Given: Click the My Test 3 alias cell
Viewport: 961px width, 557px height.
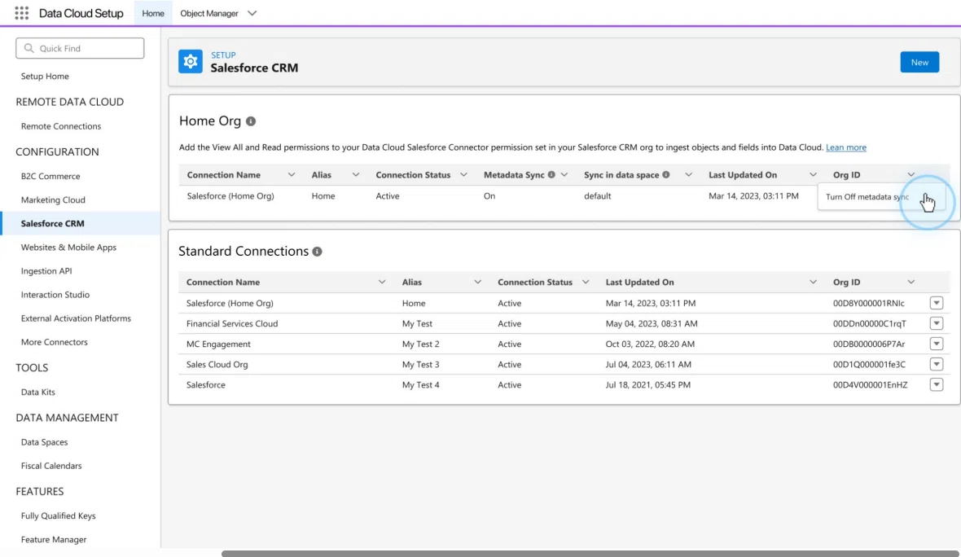Looking at the screenshot, I should point(420,364).
